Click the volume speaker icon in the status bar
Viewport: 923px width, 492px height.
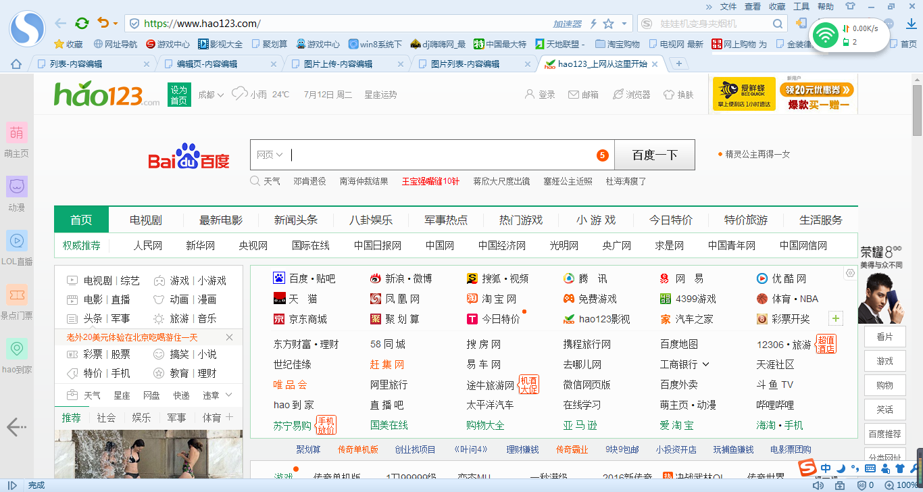click(818, 485)
